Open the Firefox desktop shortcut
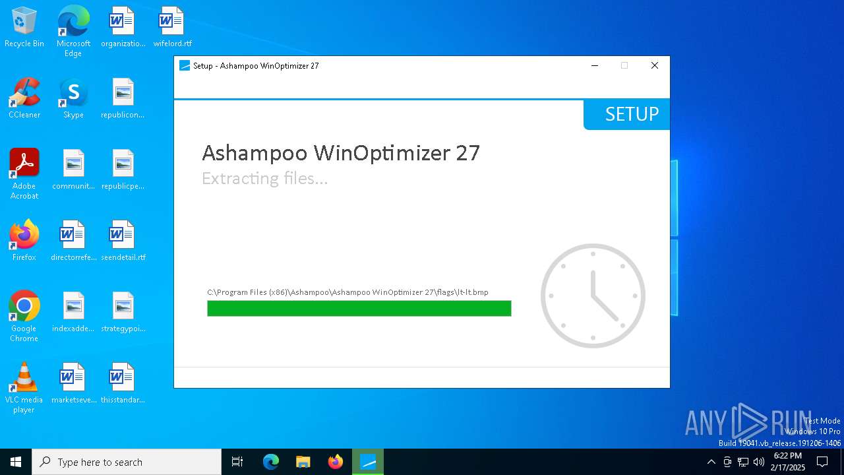This screenshot has height=475, width=844. (x=24, y=241)
